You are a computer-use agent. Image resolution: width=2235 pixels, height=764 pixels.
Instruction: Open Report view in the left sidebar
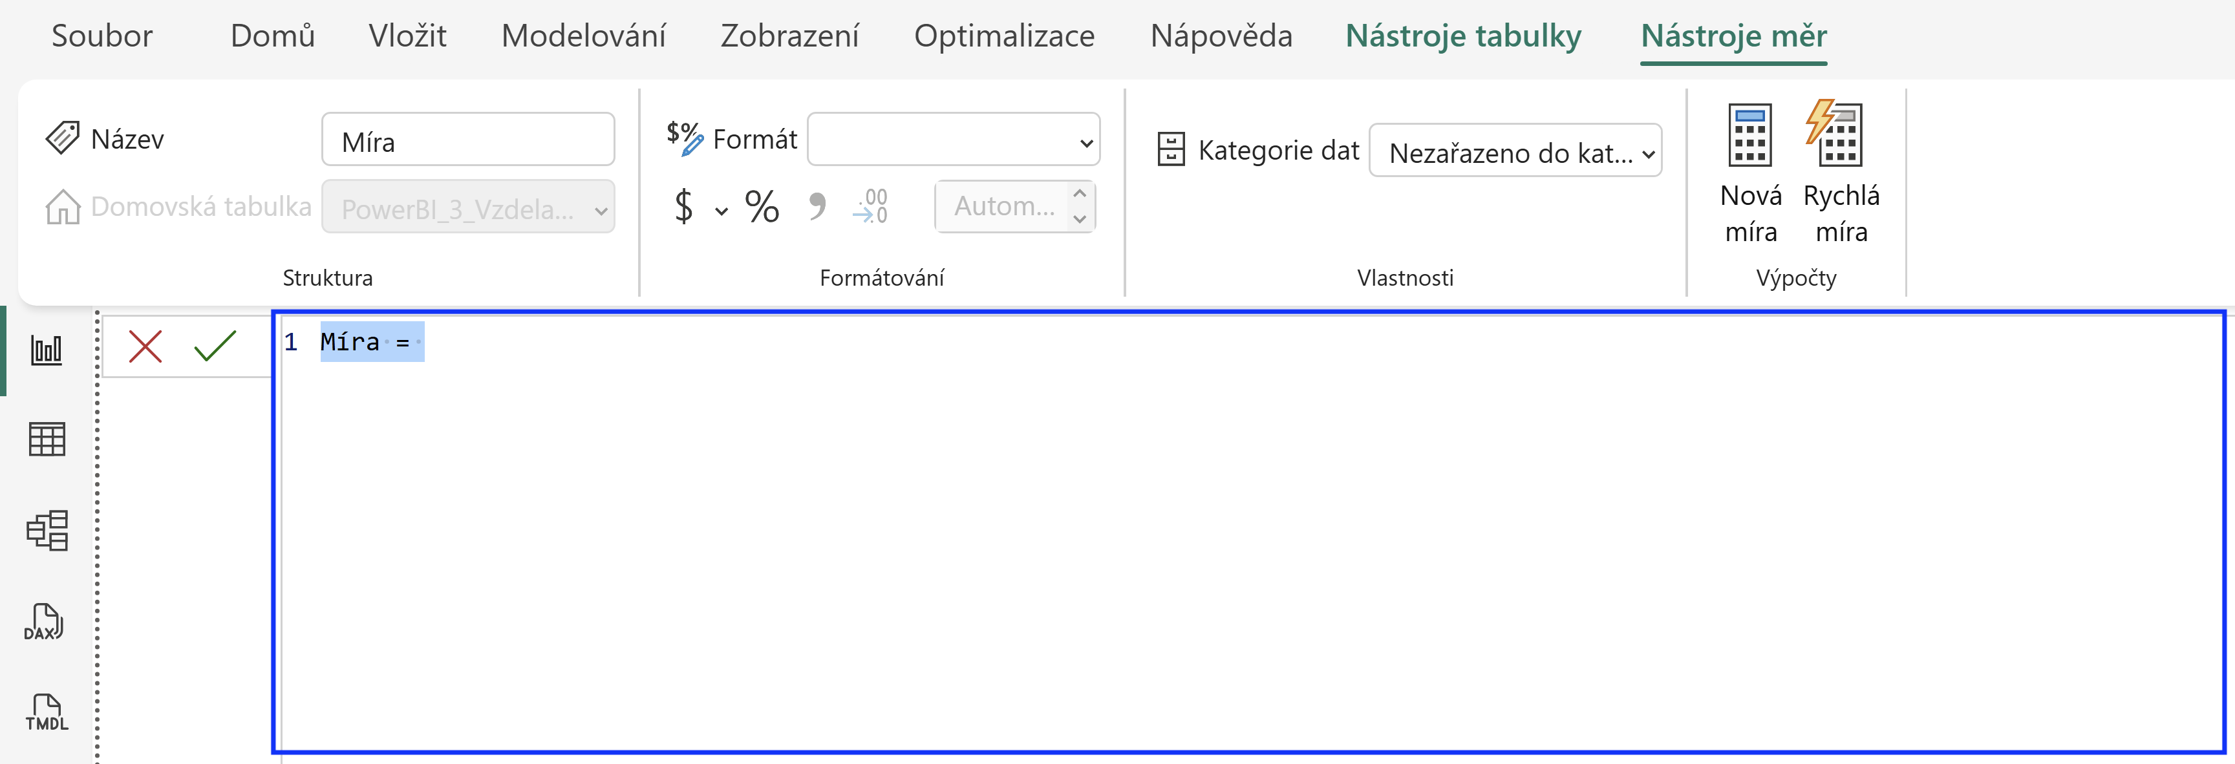point(47,350)
